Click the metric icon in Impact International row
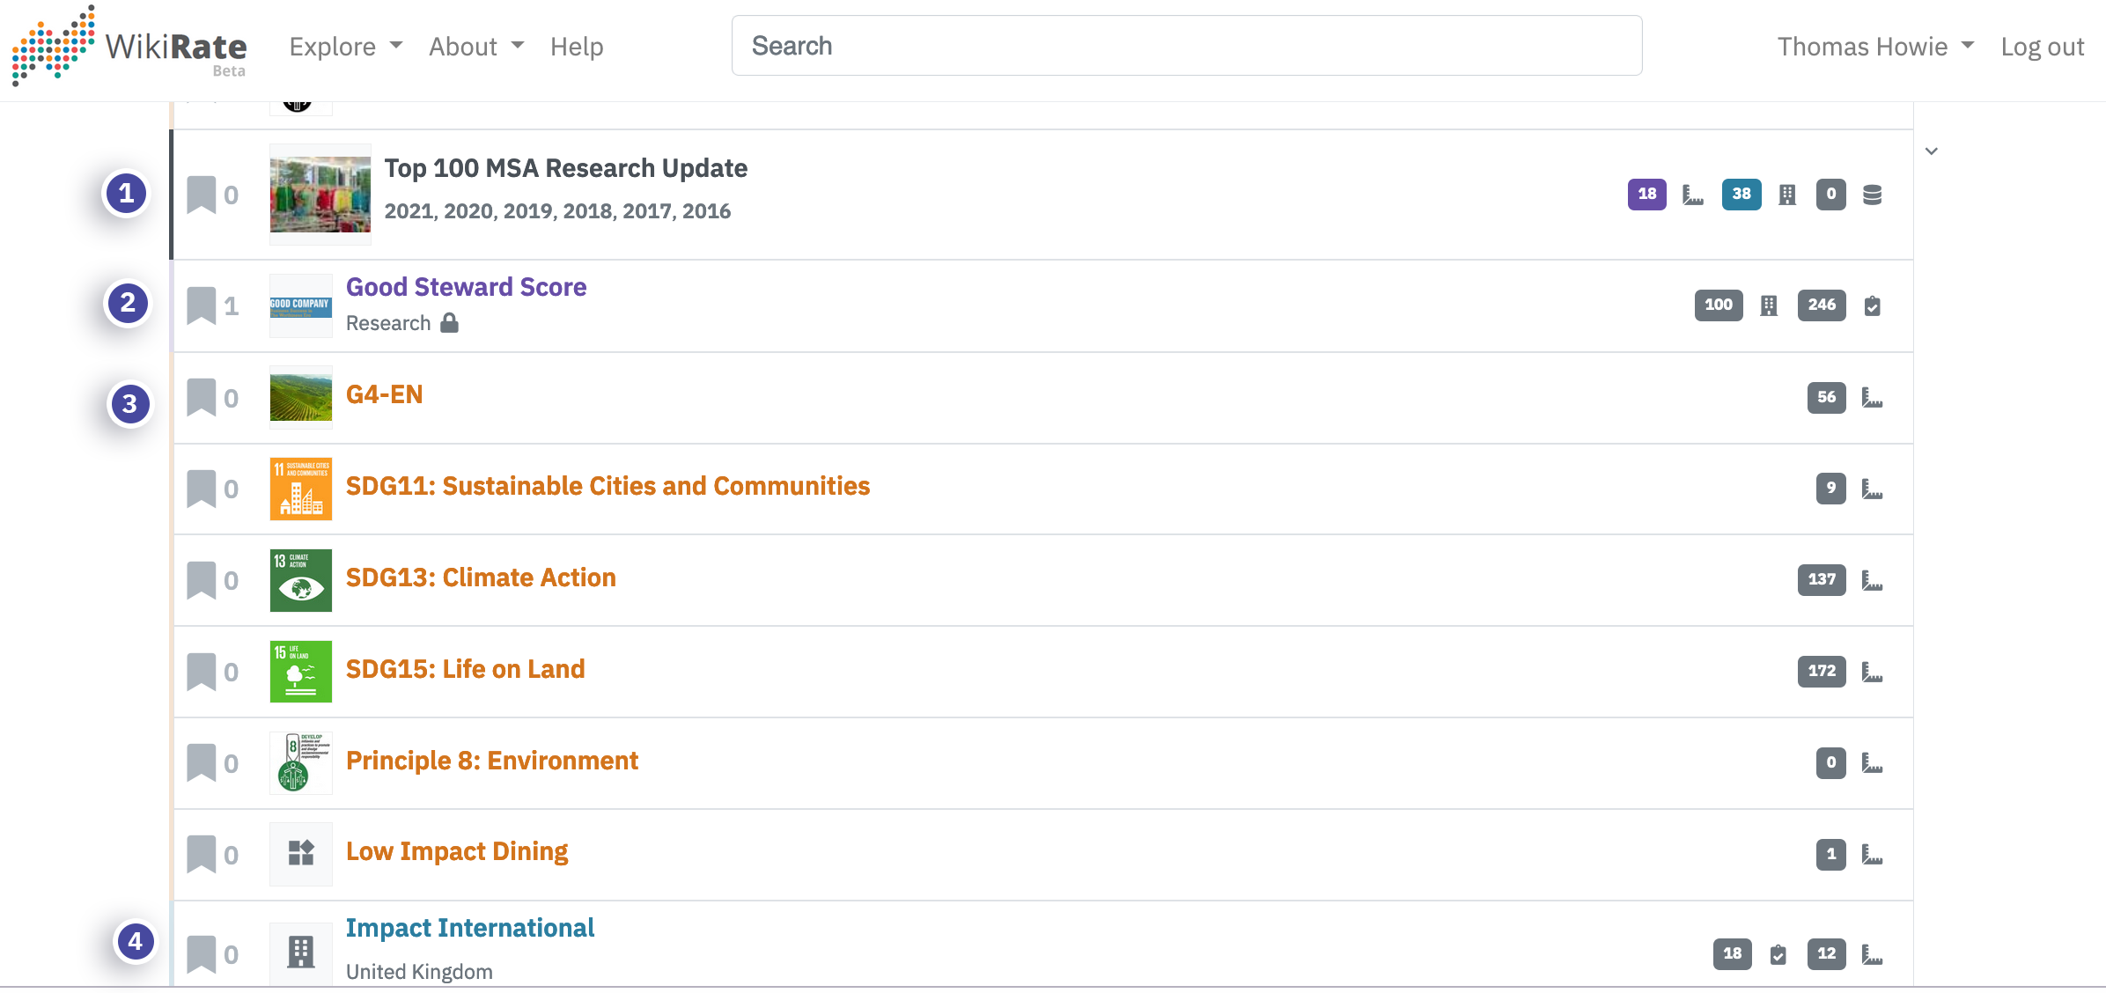 pos(1873,955)
